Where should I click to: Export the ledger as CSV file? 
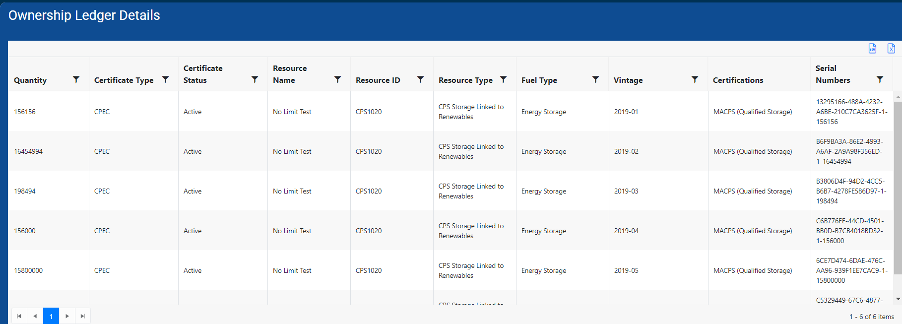[x=872, y=48]
